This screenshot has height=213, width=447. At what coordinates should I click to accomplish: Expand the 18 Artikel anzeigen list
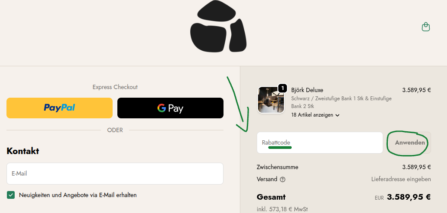coord(315,115)
